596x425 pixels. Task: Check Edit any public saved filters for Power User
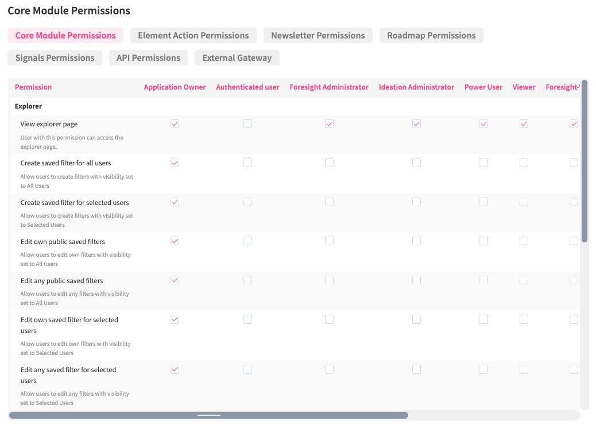(483, 280)
